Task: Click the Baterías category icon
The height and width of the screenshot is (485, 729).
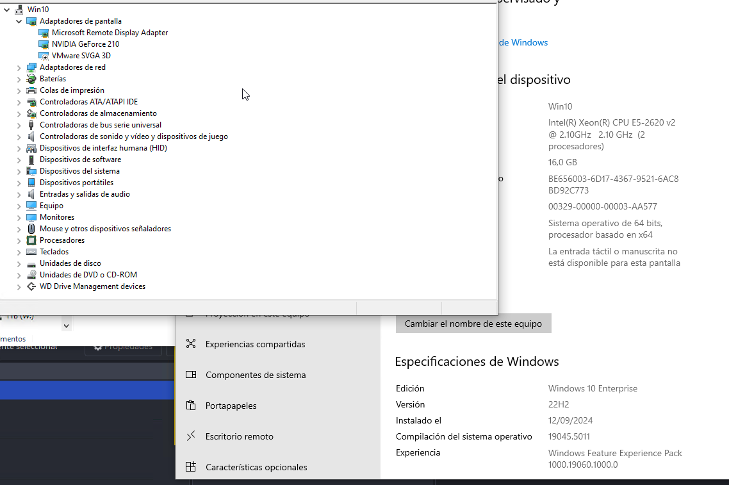Action: click(x=31, y=79)
